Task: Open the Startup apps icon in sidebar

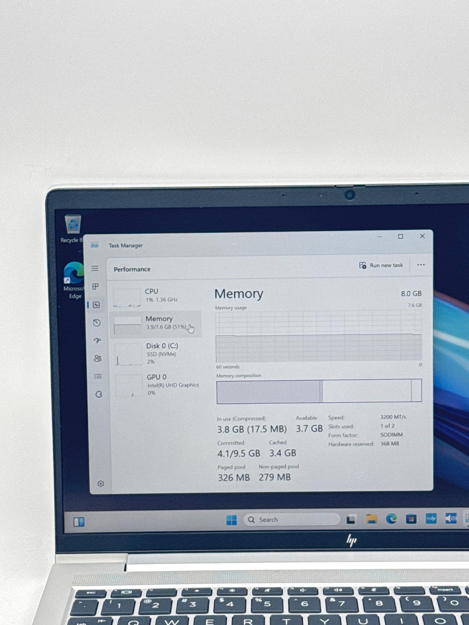Action: [x=97, y=340]
